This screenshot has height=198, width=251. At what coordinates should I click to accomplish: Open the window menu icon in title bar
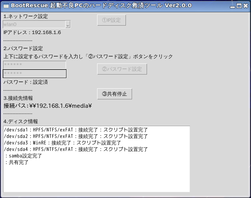(6, 6)
